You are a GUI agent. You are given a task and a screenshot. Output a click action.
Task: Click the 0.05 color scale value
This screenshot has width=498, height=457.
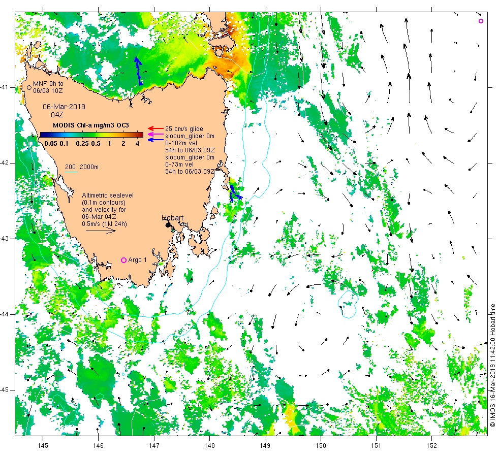pyautogui.click(x=51, y=143)
